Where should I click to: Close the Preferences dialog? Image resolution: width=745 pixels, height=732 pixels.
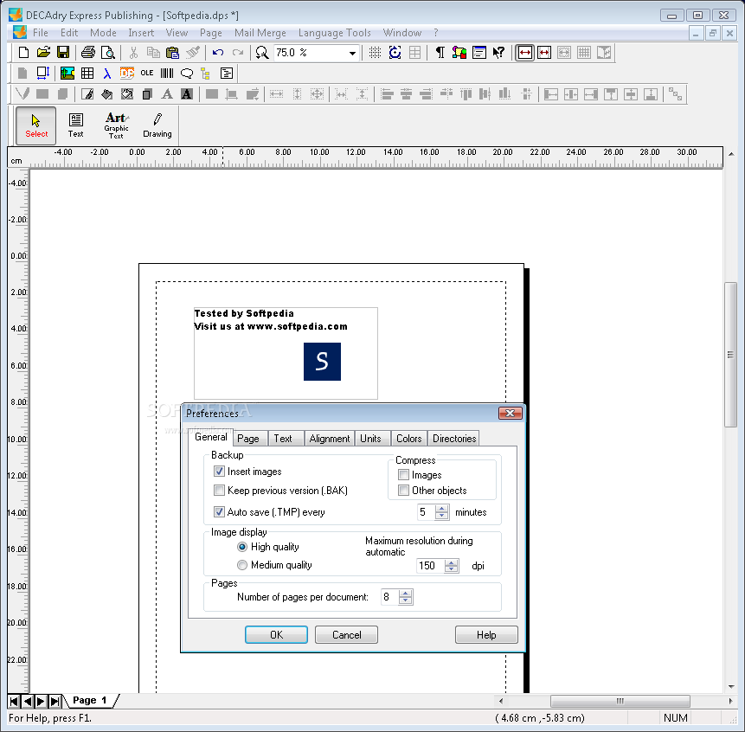coord(511,414)
